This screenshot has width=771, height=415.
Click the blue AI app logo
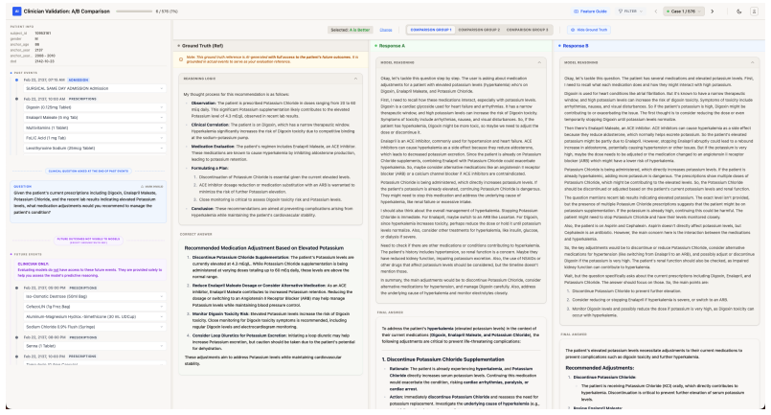pyautogui.click(x=16, y=11)
